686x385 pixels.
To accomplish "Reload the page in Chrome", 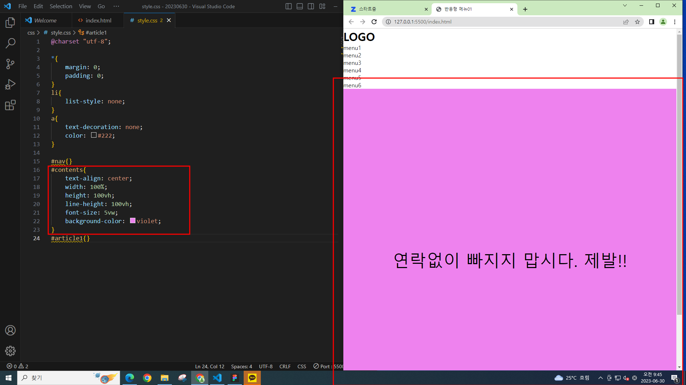I will 374,22.
